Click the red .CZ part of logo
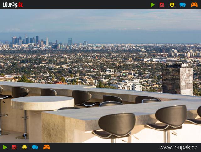This screenshot has height=152, width=201. tap(20, 5)
